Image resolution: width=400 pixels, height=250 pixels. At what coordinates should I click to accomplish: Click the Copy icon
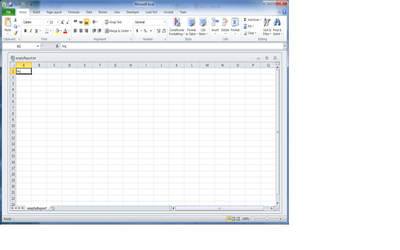[x=16, y=26]
